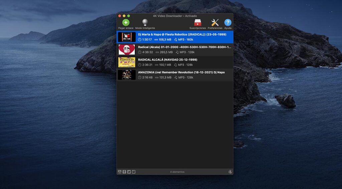This screenshot has height=189, width=342.
Task: Open the YouTube link in status bar
Action: click(120, 172)
